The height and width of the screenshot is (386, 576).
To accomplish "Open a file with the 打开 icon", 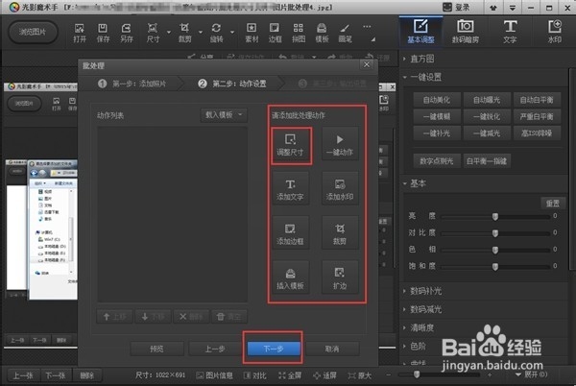I will [80, 33].
